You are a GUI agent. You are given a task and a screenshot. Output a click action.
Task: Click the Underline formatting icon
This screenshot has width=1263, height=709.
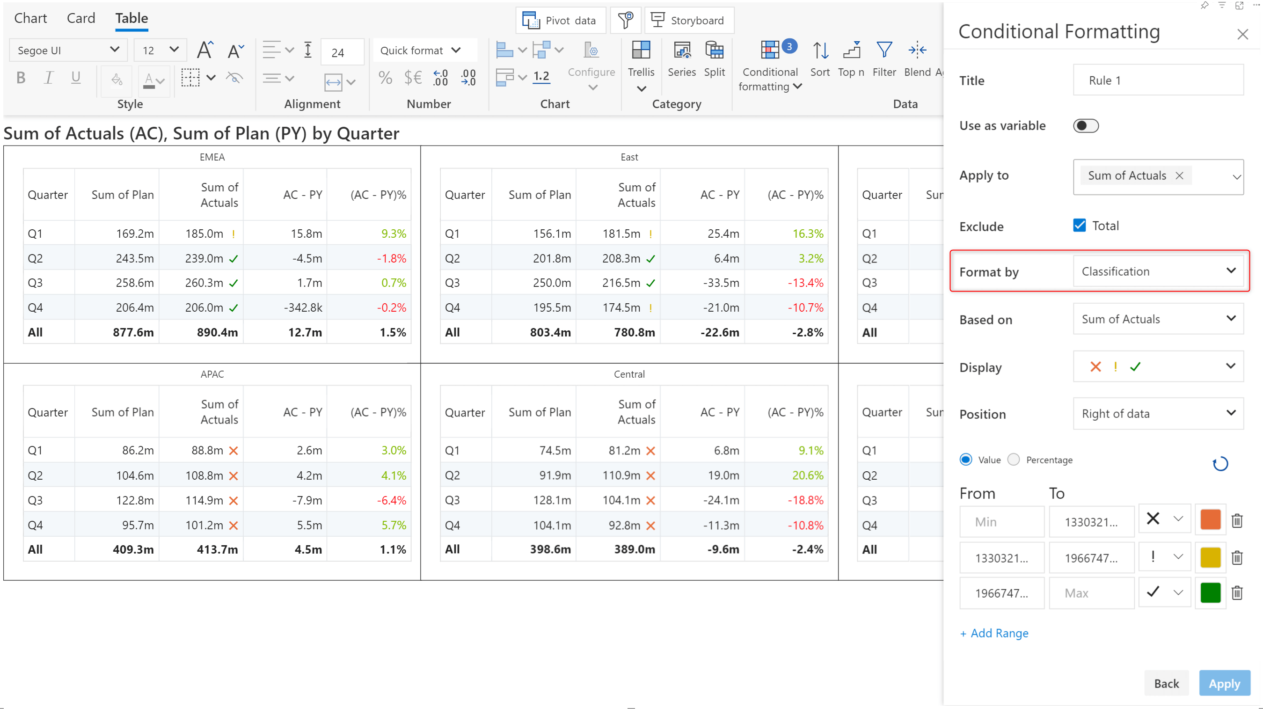point(75,78)
